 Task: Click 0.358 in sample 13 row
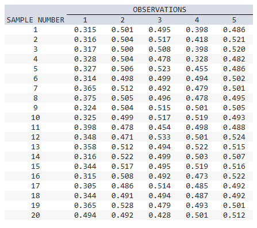85,147
